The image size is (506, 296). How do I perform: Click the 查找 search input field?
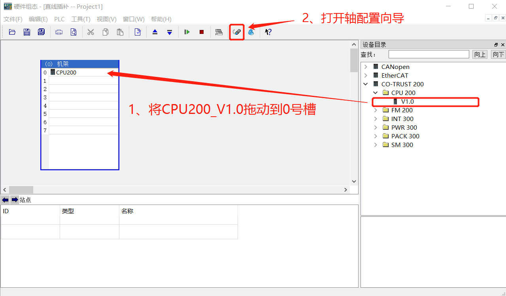(429, 54)
